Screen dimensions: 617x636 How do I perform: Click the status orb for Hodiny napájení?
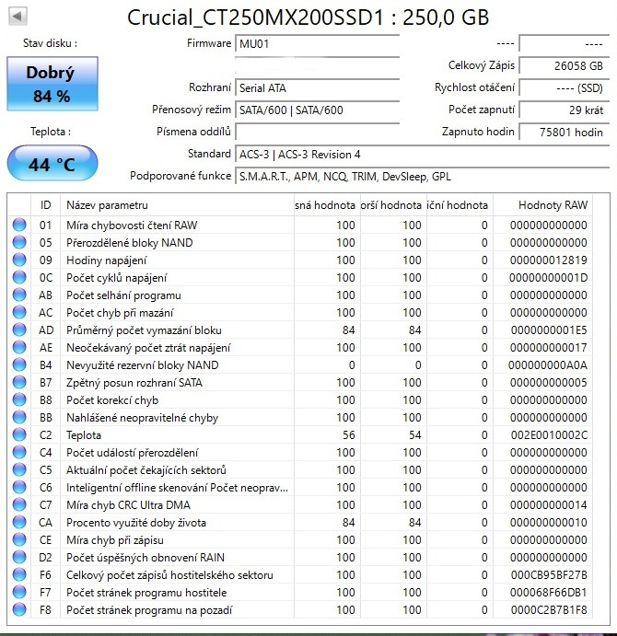point(19,260)
